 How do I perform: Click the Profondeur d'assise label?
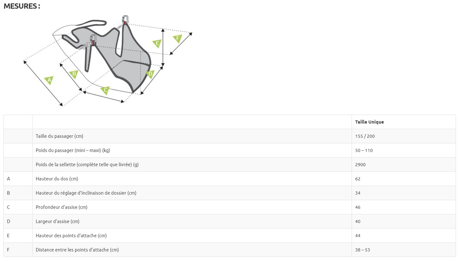point(62,207)
